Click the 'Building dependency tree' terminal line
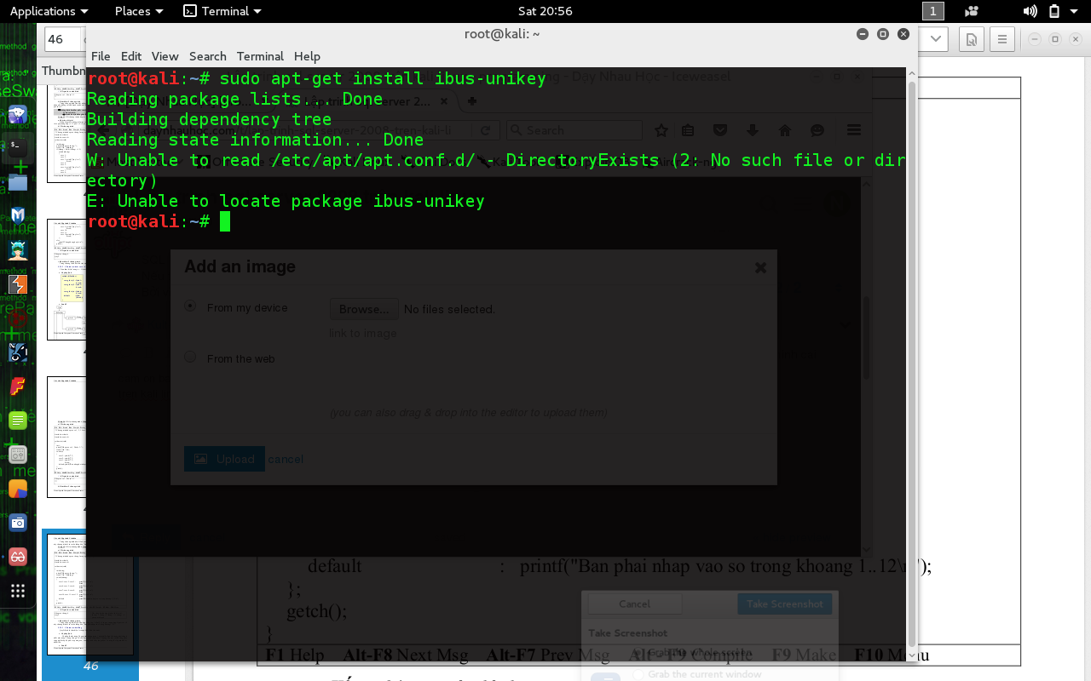The width and height of the screenshot is (1091, 681). [x=210, y=119]
